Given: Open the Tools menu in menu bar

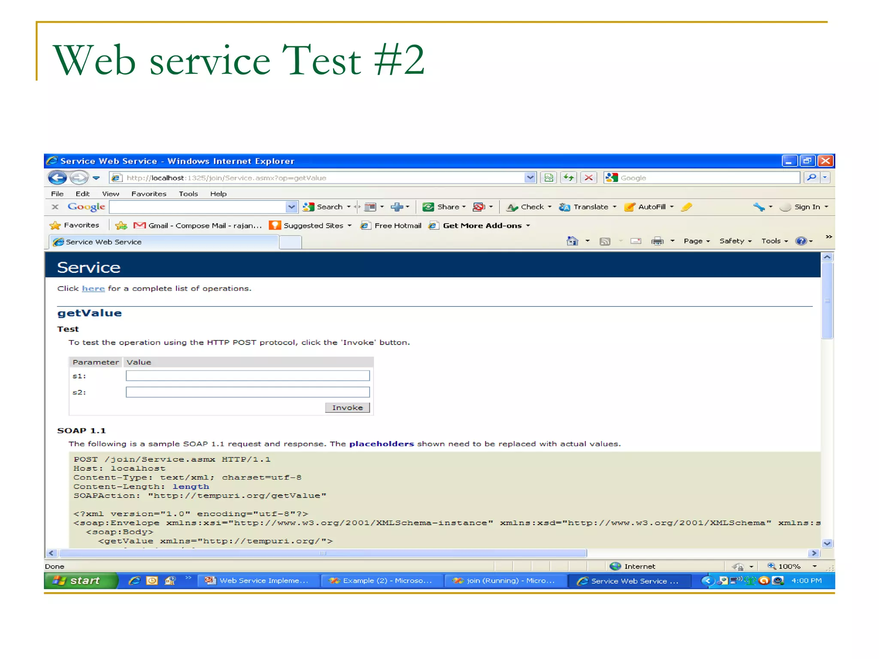Looking at the screenshot, I should click(x=188, y=194).
